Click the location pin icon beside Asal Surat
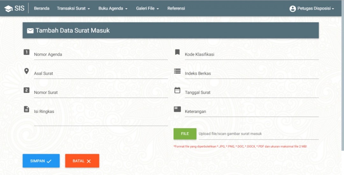This screenshot has width=344, height=175. (x=27, y=71)
